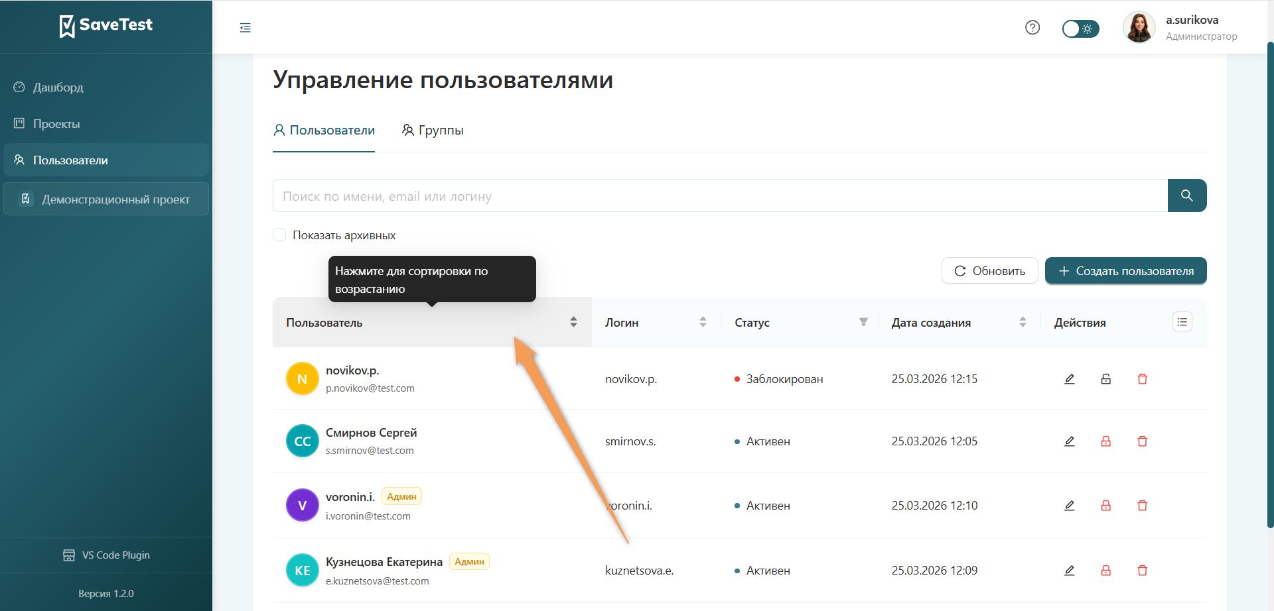Click the search magnifier button

pyautogui.click(x=1187, y=195)
